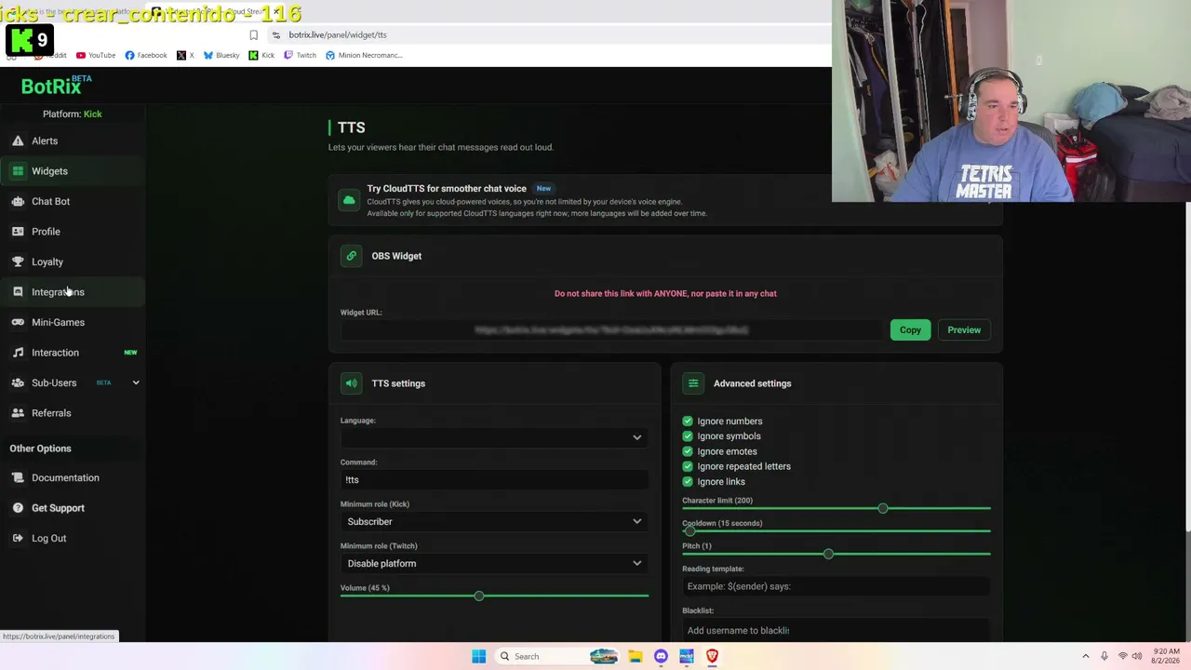Select the Widgets grid icon

pos(18,171)
